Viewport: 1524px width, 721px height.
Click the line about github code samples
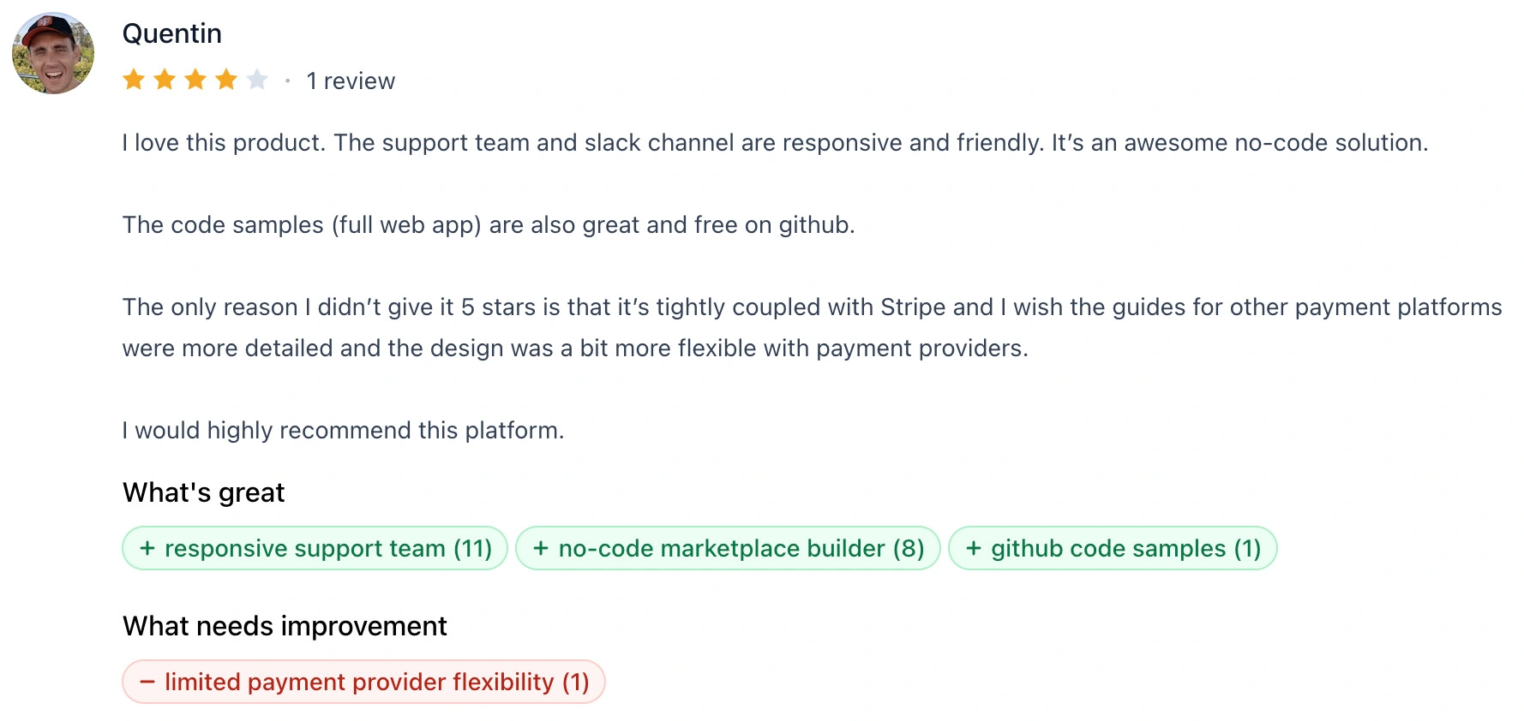tap(489, 225)
